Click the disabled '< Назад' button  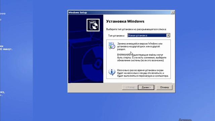tap(130, 87)
